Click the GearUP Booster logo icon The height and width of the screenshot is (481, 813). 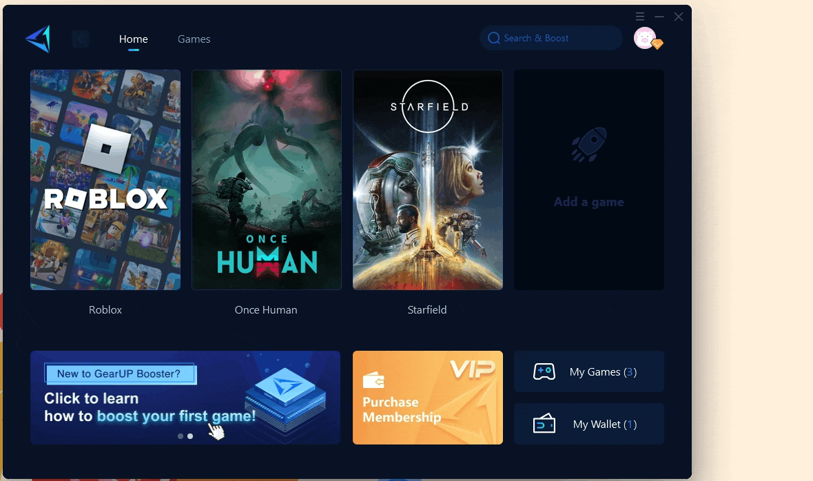coord(39,39)
